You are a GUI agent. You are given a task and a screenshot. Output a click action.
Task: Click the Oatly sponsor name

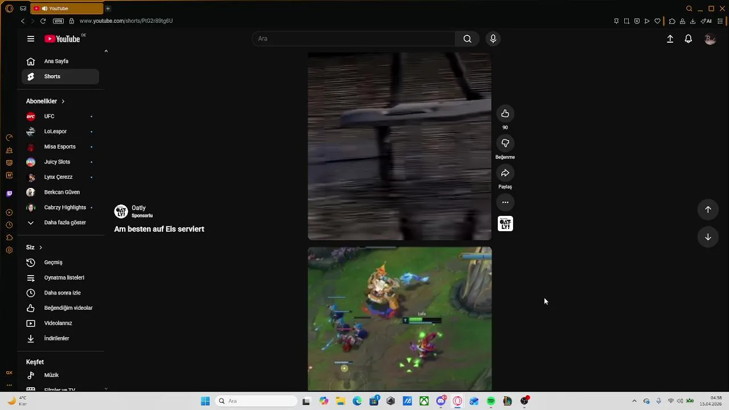pos(138,208)
